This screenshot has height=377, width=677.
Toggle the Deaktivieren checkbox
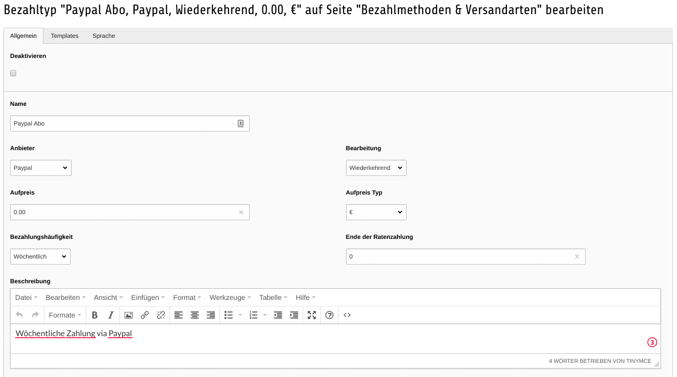click(13, 73)
